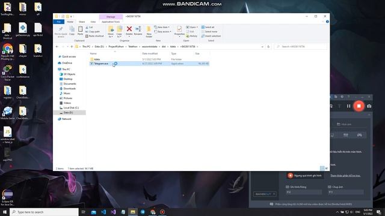Click History in the Open group
The width and height of the screenshot is (385, 216).
[x=191, y=36]
